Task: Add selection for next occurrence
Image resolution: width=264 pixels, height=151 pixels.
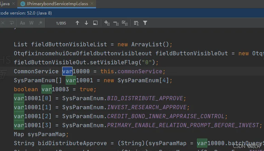Action: (x=107, y=23)
